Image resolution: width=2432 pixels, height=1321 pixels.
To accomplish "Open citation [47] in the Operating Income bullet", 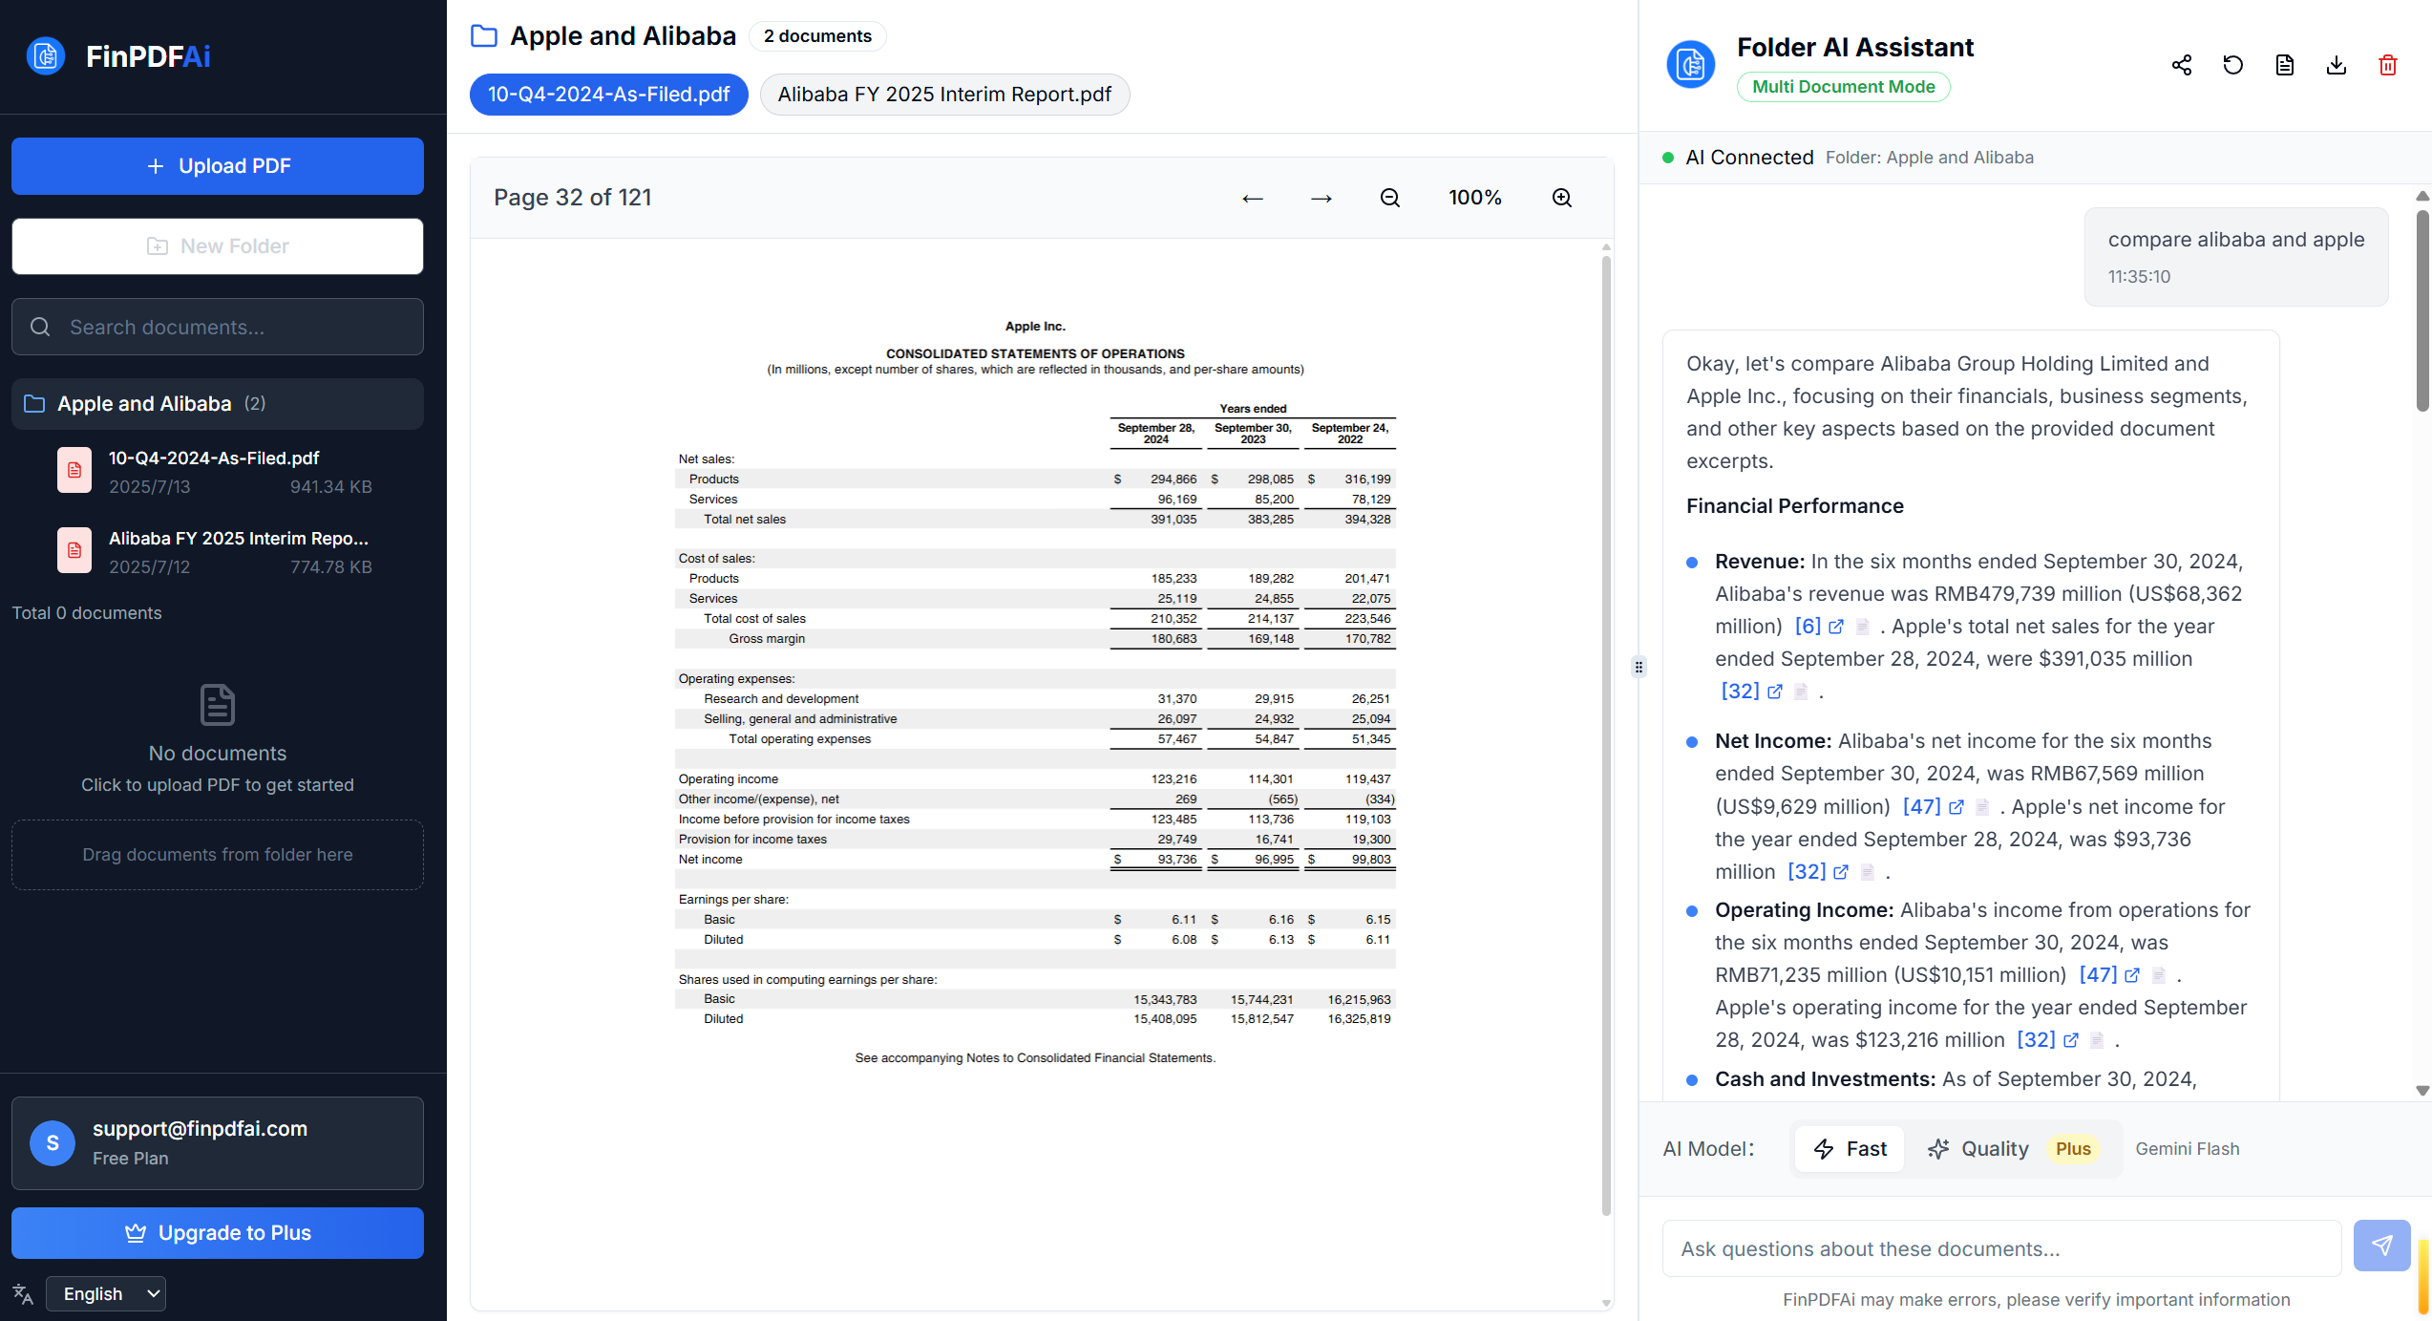I will point(2098,975).
